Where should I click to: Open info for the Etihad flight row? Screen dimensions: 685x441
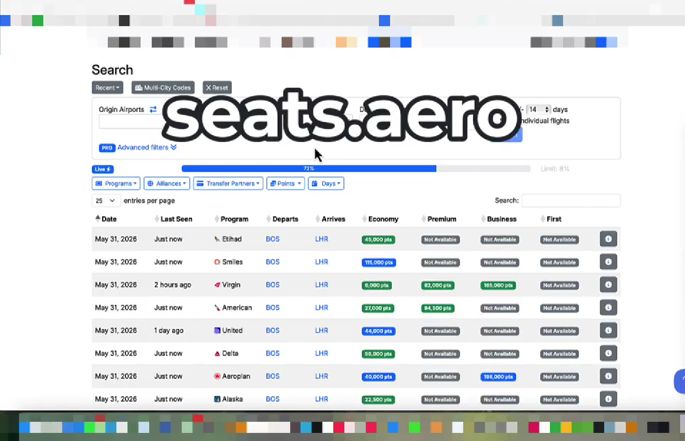coord(608,239)
